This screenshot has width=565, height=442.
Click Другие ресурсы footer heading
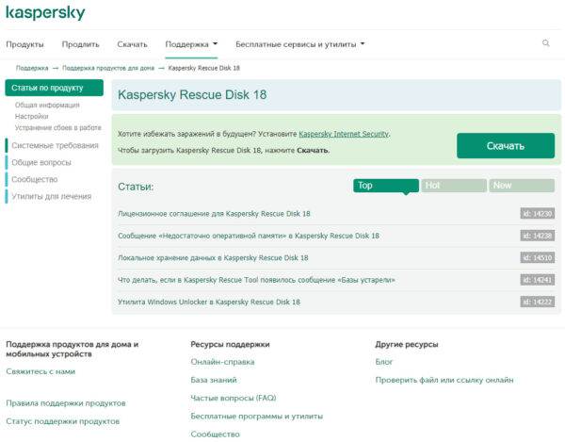[407, 344]
